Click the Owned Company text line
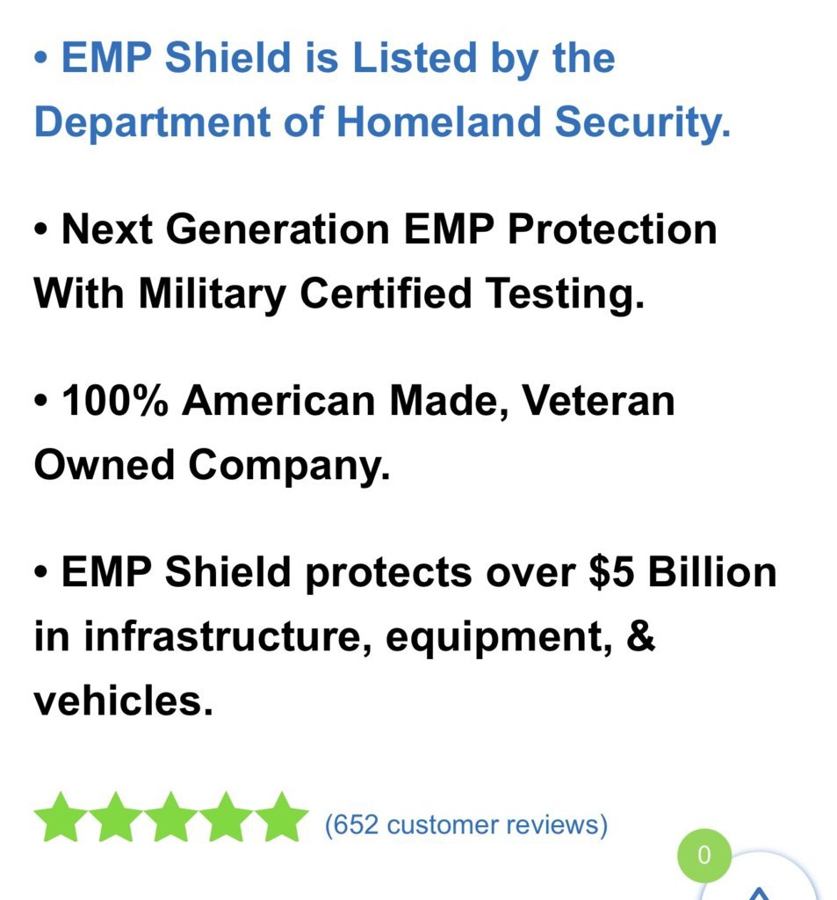The width and height of the screenshot is (837, 900). 213,464
